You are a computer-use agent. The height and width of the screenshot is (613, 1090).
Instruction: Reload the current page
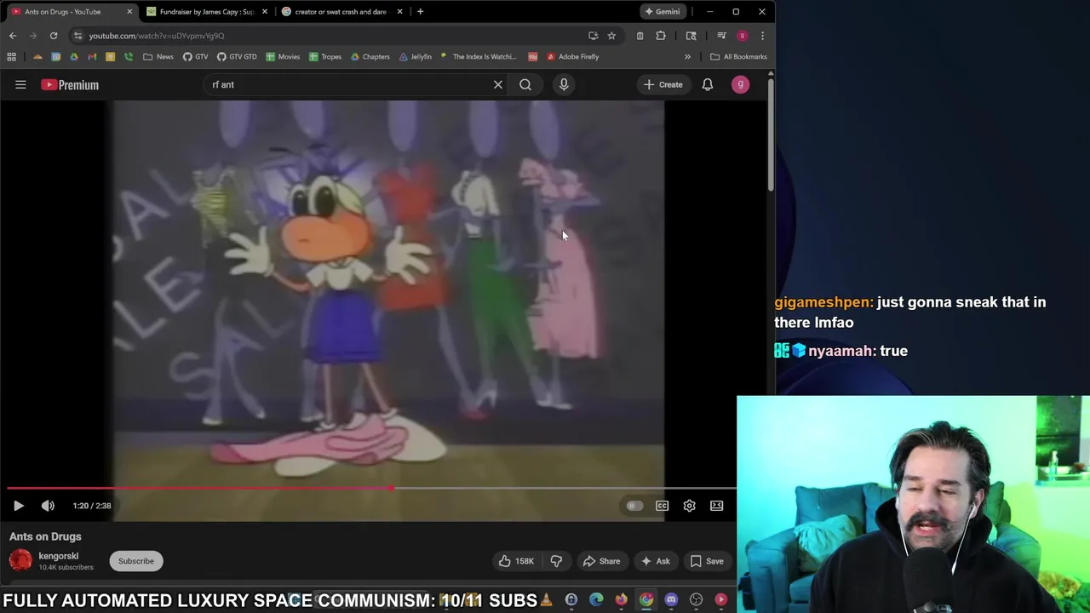(54, 36)
